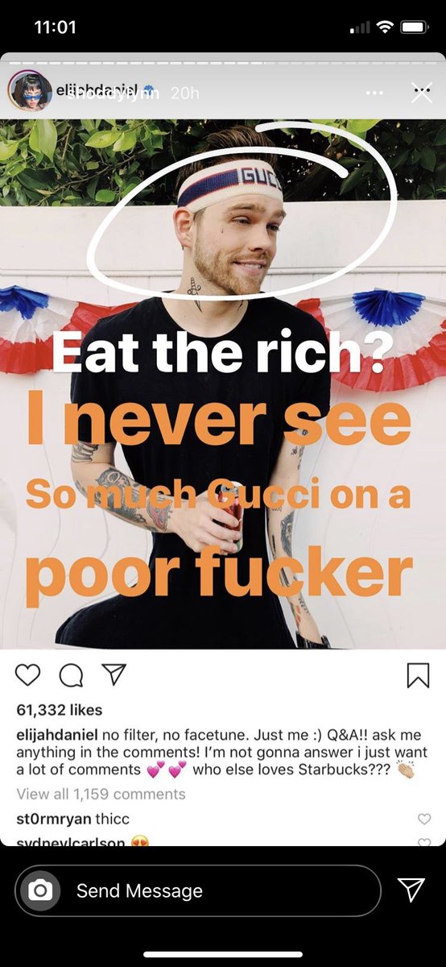Viewport: 446px width, 967px height.
Task: Tap the circled Gucci headband photo
Action: point(242,208)
